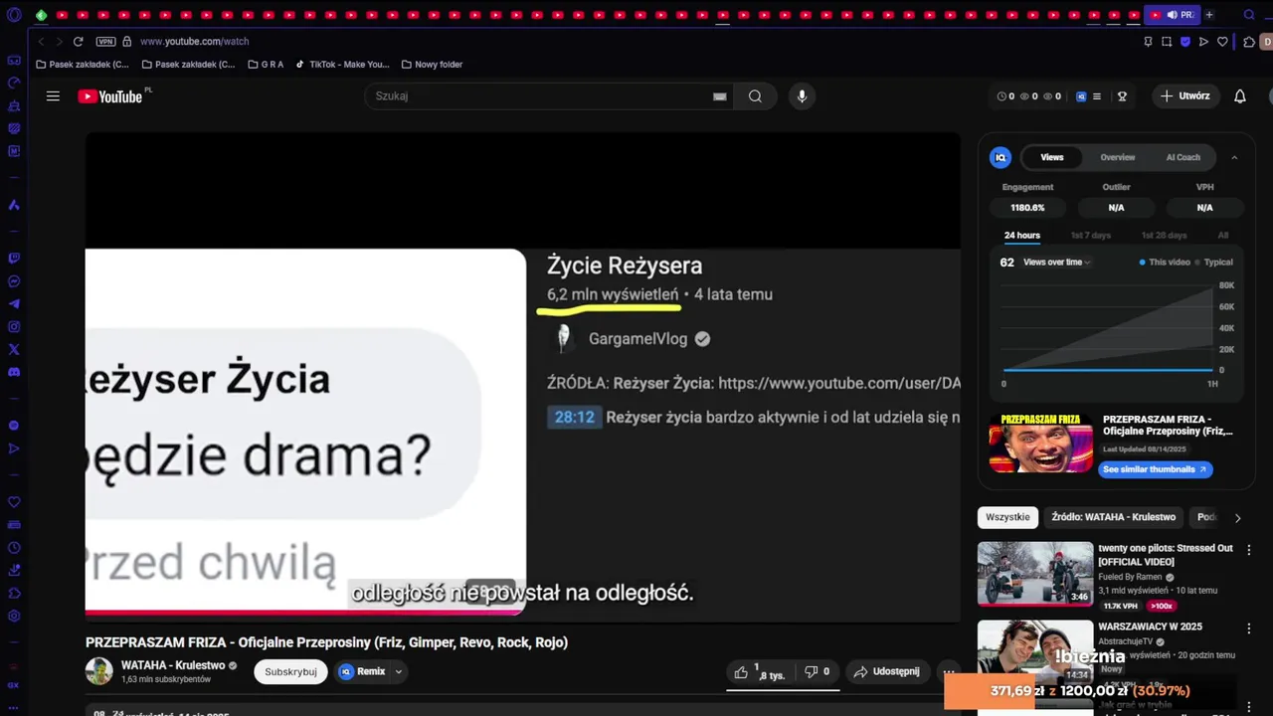This screenshot has height=716, width=1273.
Task: Switch to the vidIQ Overview tab
Action: coord(1118,157)
